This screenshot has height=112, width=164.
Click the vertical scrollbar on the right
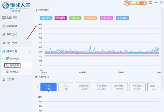tap(162, 49)
